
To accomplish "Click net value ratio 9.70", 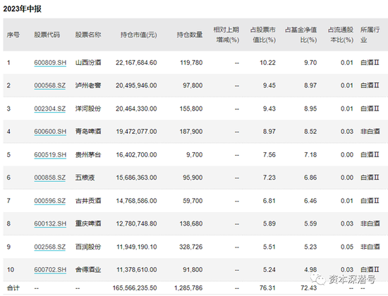I will tap(310, 63).
